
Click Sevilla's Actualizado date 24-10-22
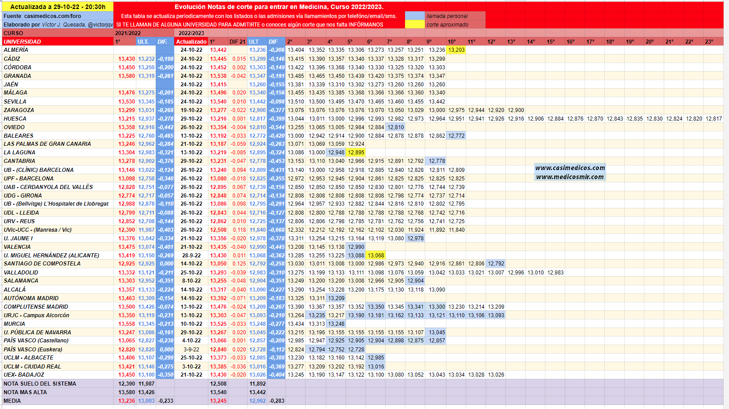(191, 102)
